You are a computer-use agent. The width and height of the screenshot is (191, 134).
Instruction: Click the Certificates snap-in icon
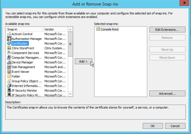[x=9, y=43]
